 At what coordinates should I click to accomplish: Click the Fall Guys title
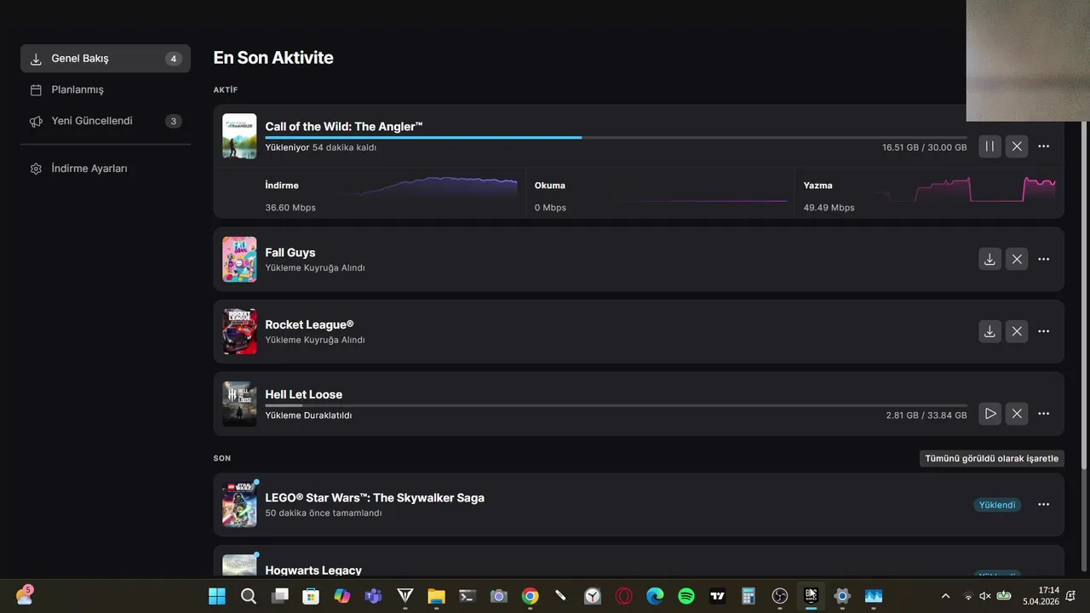tap(290, 252)
